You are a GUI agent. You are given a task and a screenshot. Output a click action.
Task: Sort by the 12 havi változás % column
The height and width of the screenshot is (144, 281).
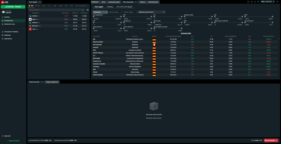pyautogui.click(x=268, y=36)
